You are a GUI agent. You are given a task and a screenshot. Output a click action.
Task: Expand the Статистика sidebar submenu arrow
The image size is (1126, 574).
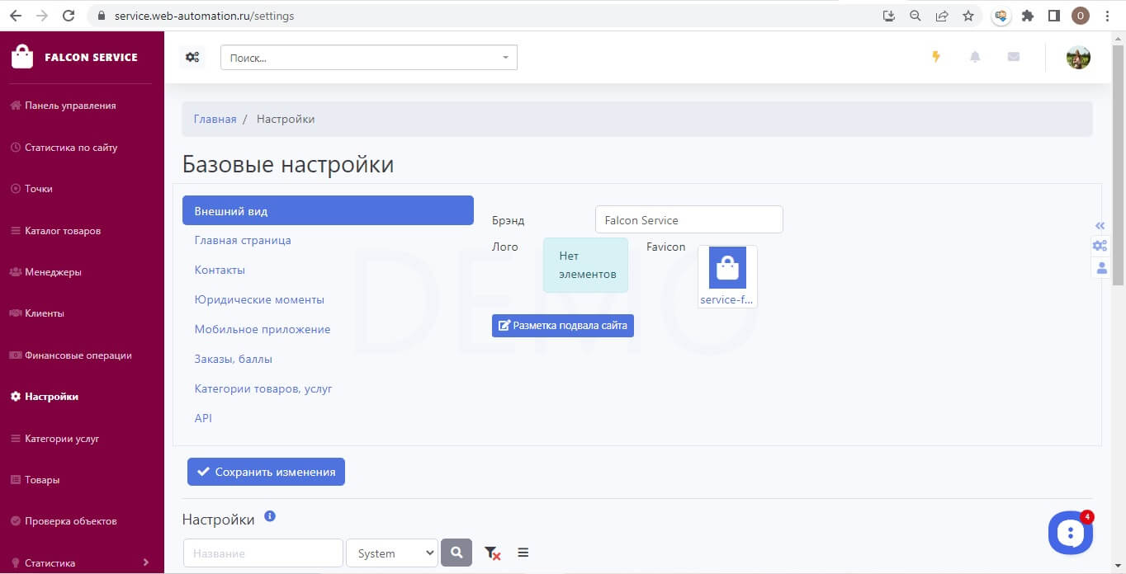tap(146, 562)
